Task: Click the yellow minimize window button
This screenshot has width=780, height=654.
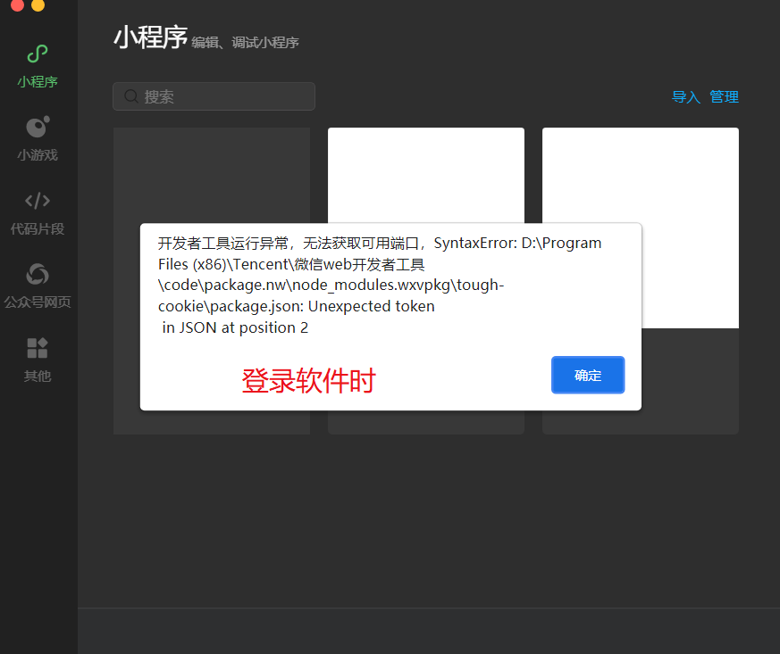Action: 38,4
